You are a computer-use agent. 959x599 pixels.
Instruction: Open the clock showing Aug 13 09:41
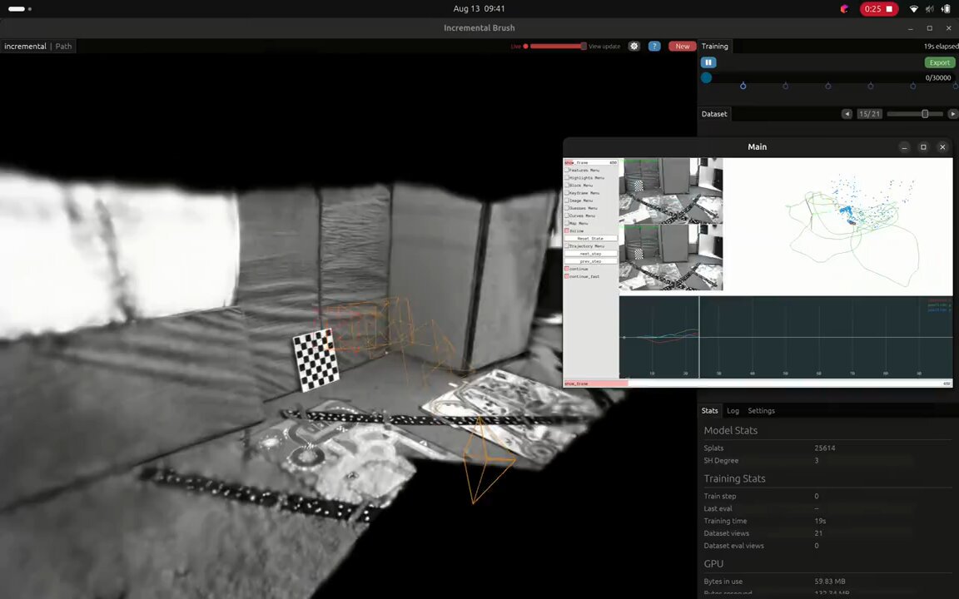pos(479,8)
